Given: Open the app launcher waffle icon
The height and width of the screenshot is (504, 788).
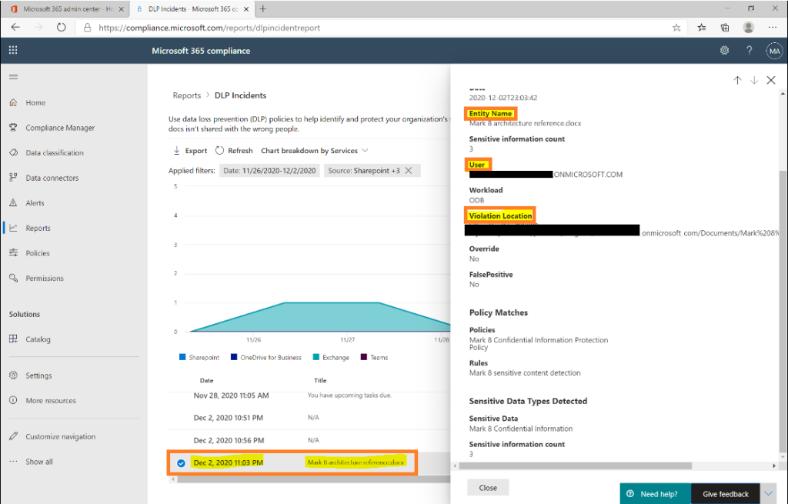Looking at the screenshot, I should (13, 50).
